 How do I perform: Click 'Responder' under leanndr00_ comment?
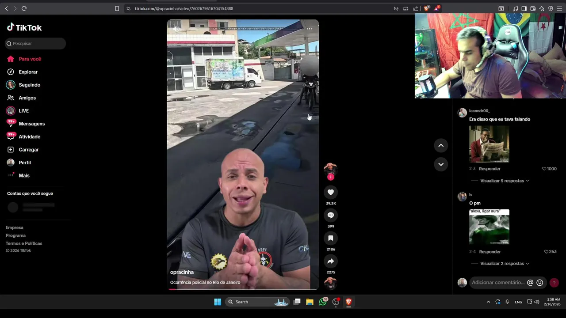point(490,169)
